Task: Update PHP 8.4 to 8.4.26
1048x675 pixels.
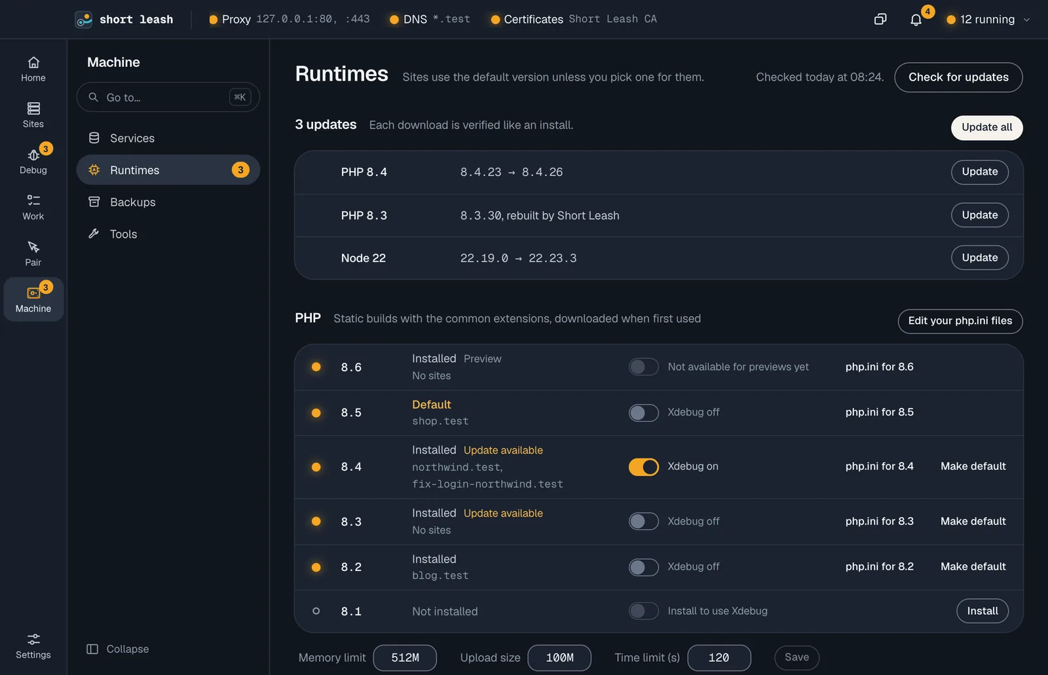Action: (979, 172)
